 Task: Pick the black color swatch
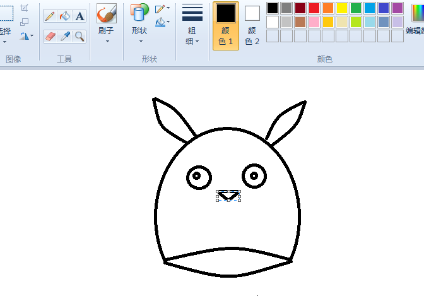[x=273, y=8]
